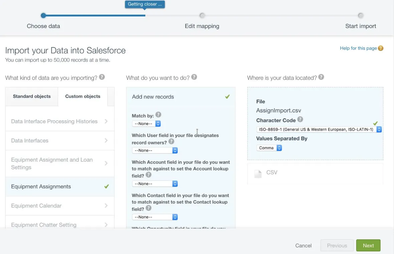The height and width of the screenshot is (254, 394).
Task: Select the Data Interfaces object
Action: pos(60,141)
